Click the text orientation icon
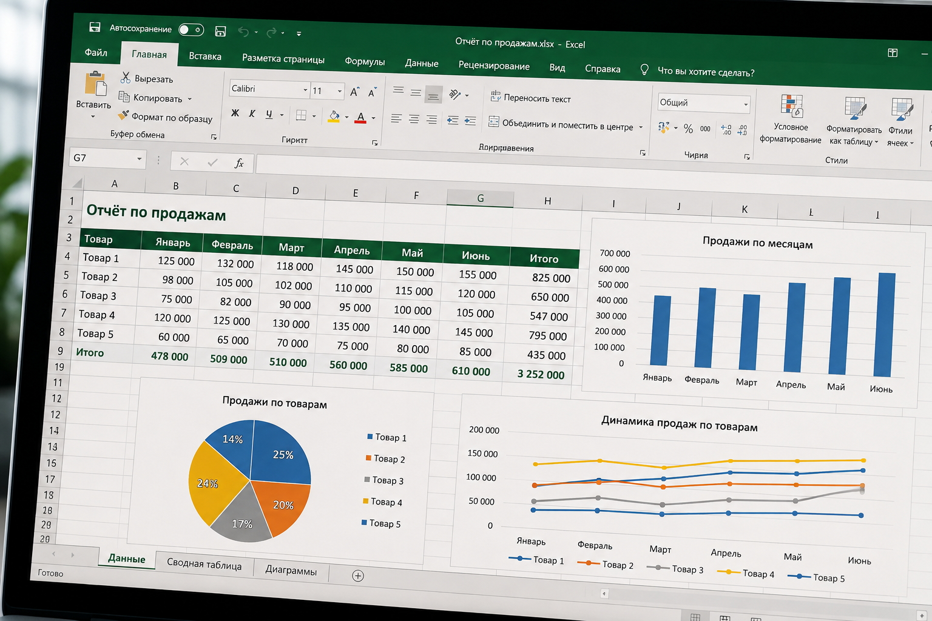This screenshot has height=621, width=932. pos(455,94)
